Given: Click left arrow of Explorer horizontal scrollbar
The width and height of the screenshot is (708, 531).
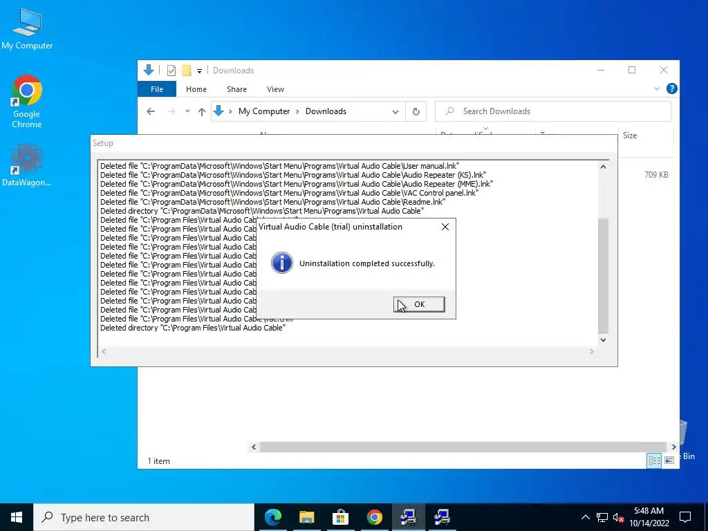Looking at the screenshot, I should (x=254, y=447).
